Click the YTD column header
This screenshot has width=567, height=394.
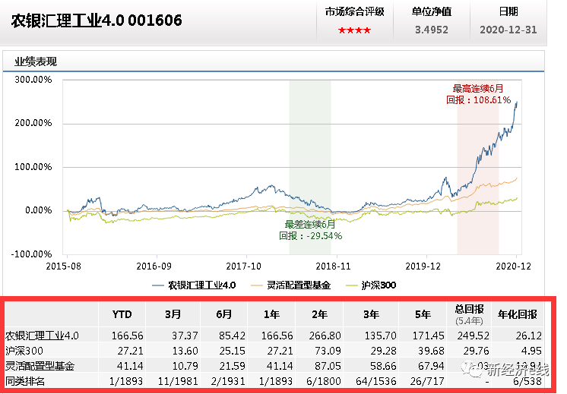click(x=122, y=314)
